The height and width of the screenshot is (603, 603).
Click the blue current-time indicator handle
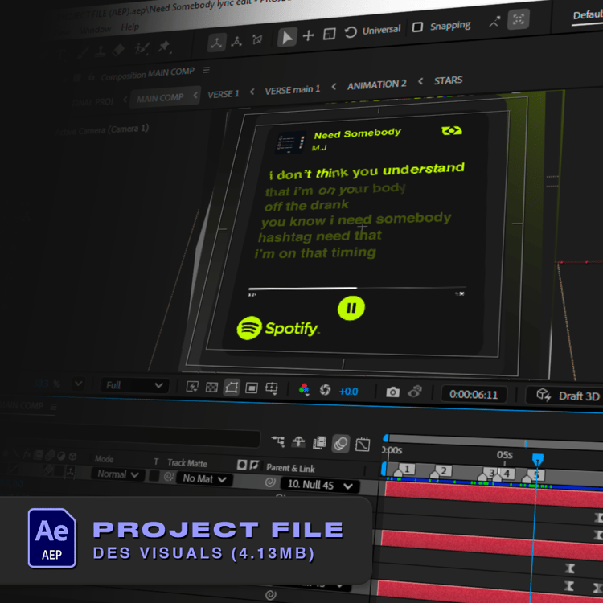tap(538, 459)
